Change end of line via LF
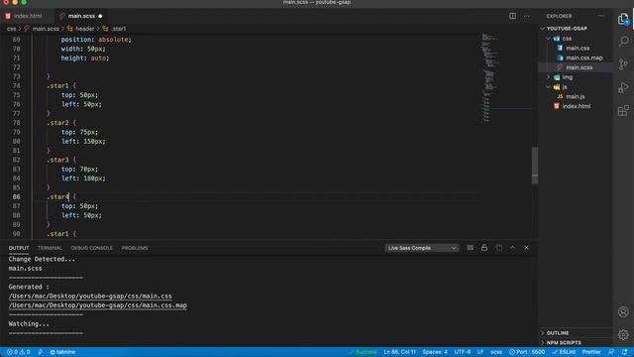Viewport: 634px width, 357px height. (x=480, y=352)
